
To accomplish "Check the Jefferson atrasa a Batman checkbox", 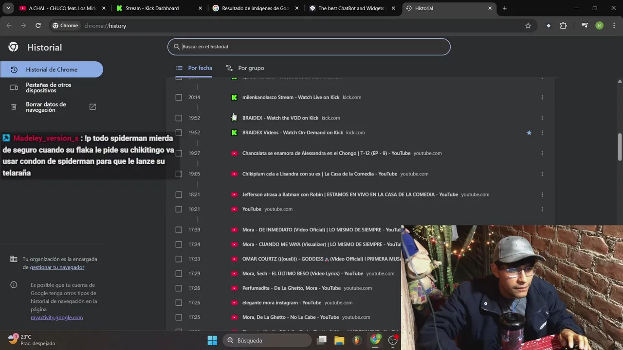I will [179, 194].
